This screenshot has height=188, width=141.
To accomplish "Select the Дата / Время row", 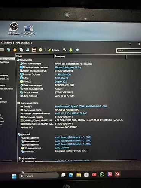I will [x=29, y=96].
